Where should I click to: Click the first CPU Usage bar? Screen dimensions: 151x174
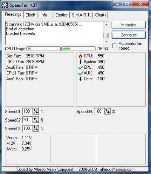click(44, 49)
